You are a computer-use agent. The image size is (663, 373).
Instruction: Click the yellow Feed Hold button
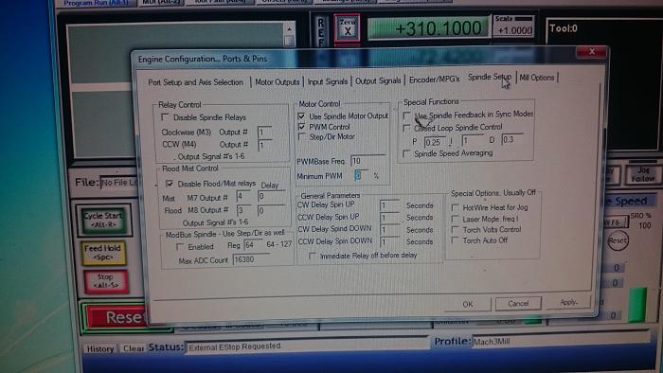coord(103,252)
